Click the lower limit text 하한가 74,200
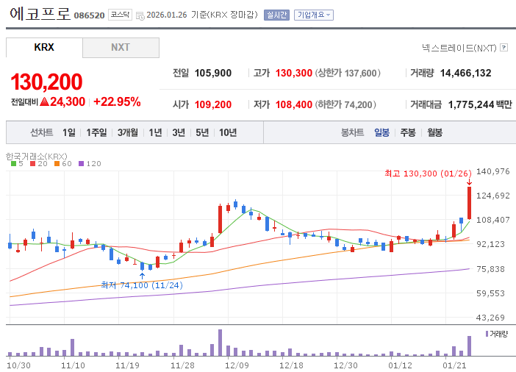 [345, 104]
